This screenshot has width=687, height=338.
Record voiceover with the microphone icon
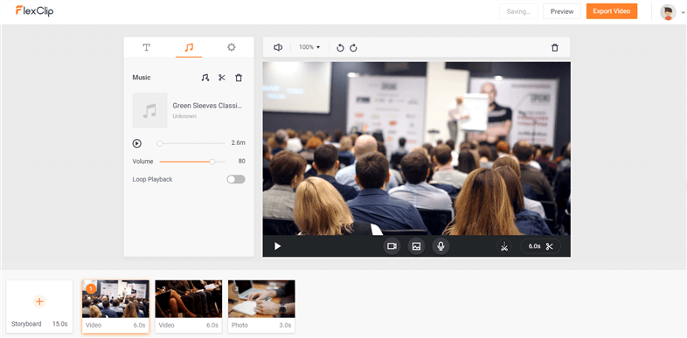pyautogui.click(x=441, y=246)
